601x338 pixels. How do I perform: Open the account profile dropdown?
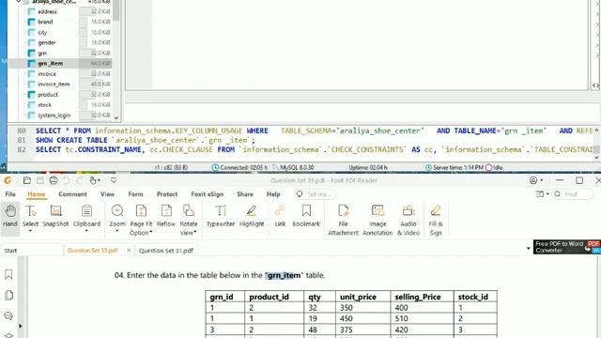pyautogui.click(x=536, y=180)
